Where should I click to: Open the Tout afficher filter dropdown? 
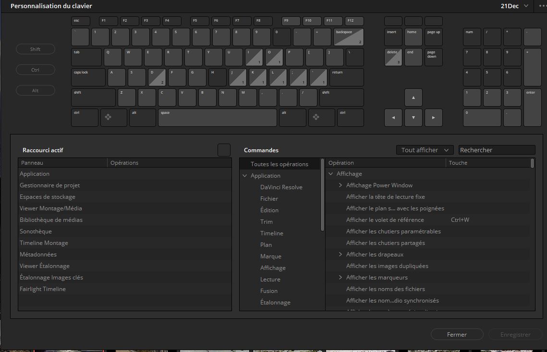tap(425, 150)
